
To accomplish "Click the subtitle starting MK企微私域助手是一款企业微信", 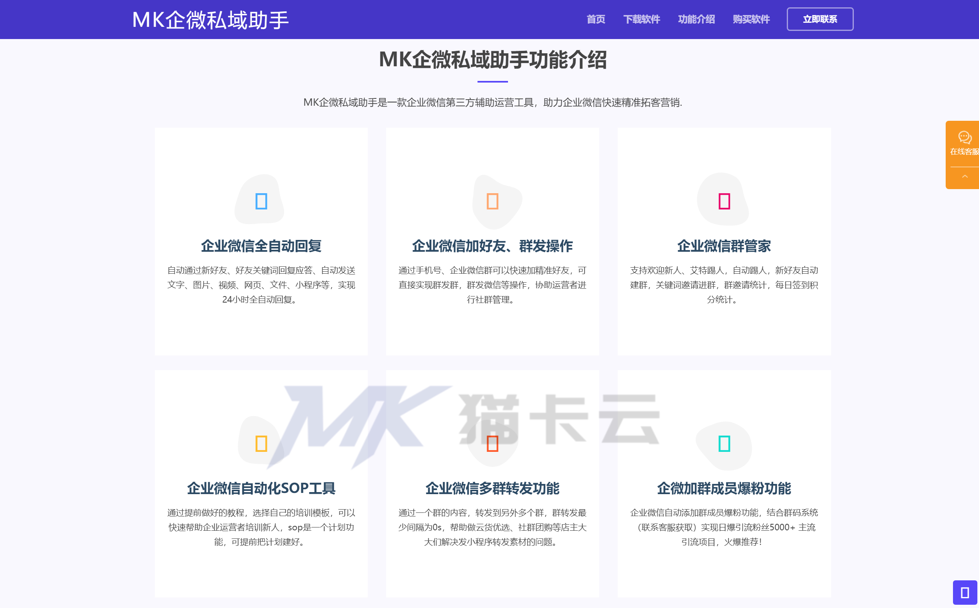I will pyautogui.click(x=493, y=102).
